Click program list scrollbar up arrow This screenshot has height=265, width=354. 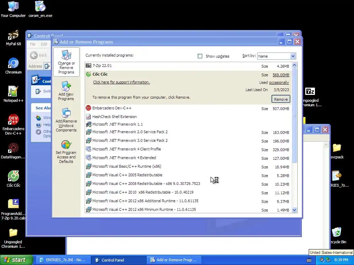[294, 65]
